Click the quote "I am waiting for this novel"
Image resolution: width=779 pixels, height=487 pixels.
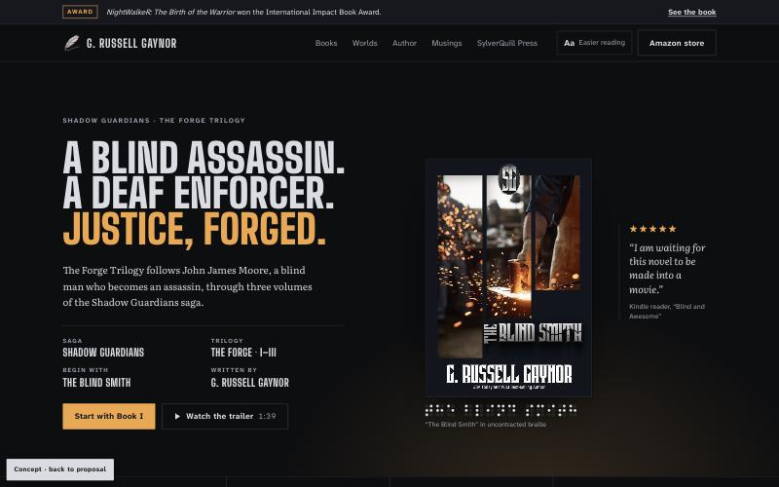click(x=667, y=269)
